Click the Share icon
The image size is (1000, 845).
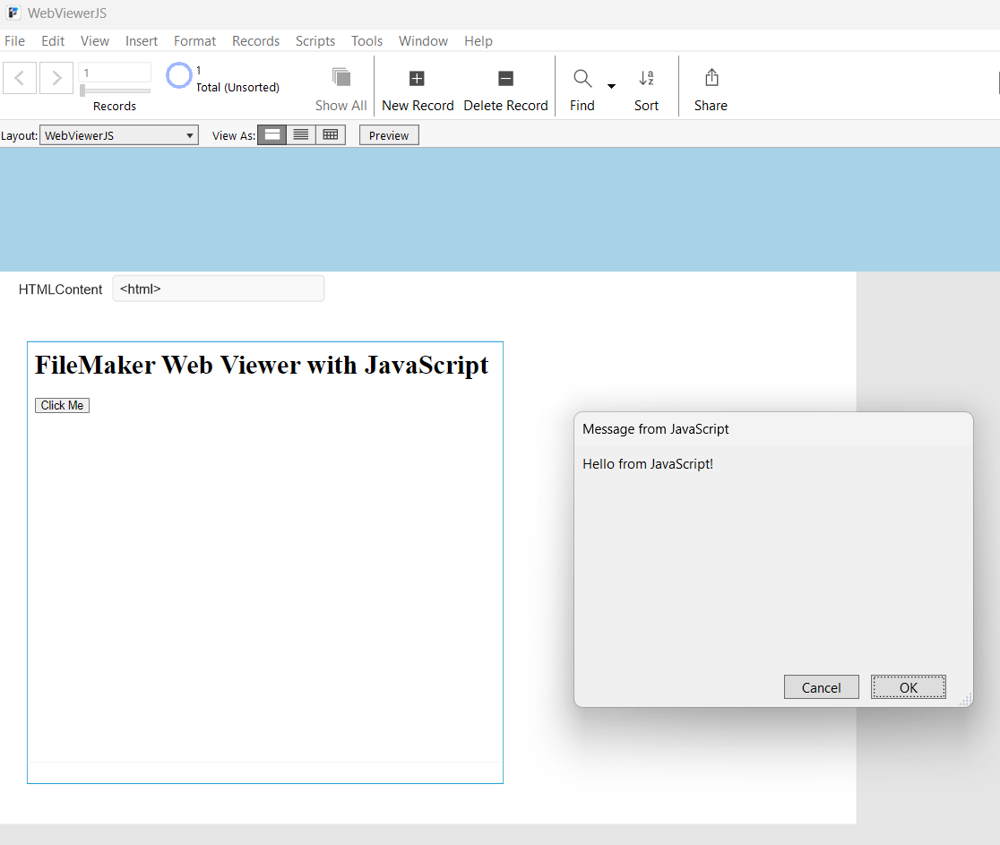[711, 78]
